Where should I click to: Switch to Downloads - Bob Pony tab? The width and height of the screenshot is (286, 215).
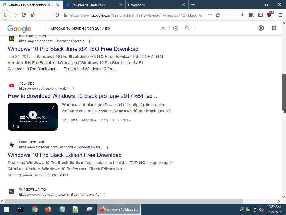point(94,5)
